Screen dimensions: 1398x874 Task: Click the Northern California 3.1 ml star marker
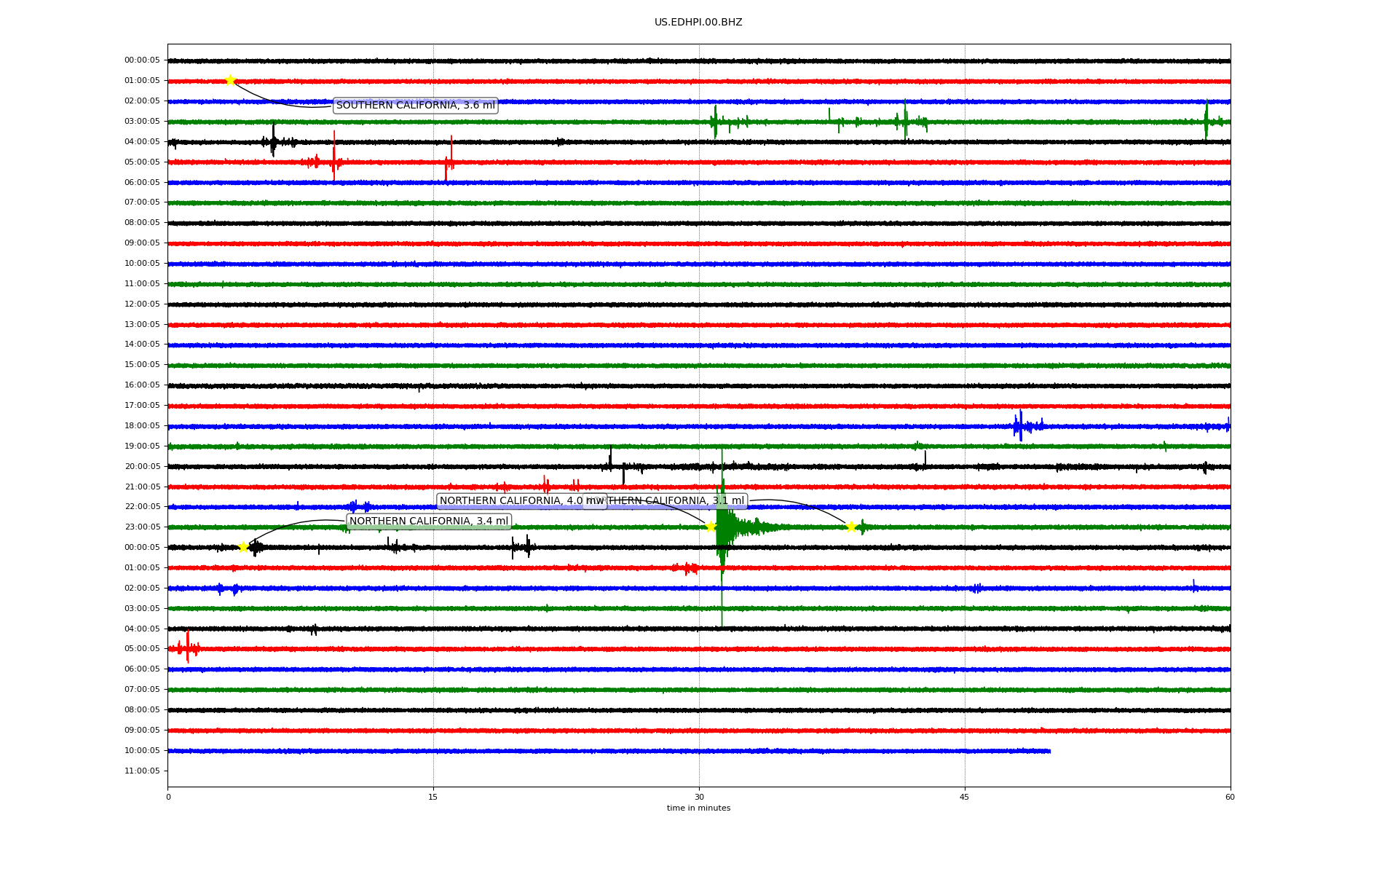[850, 527]
